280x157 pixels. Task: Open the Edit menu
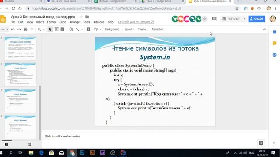tap(21, 22)
